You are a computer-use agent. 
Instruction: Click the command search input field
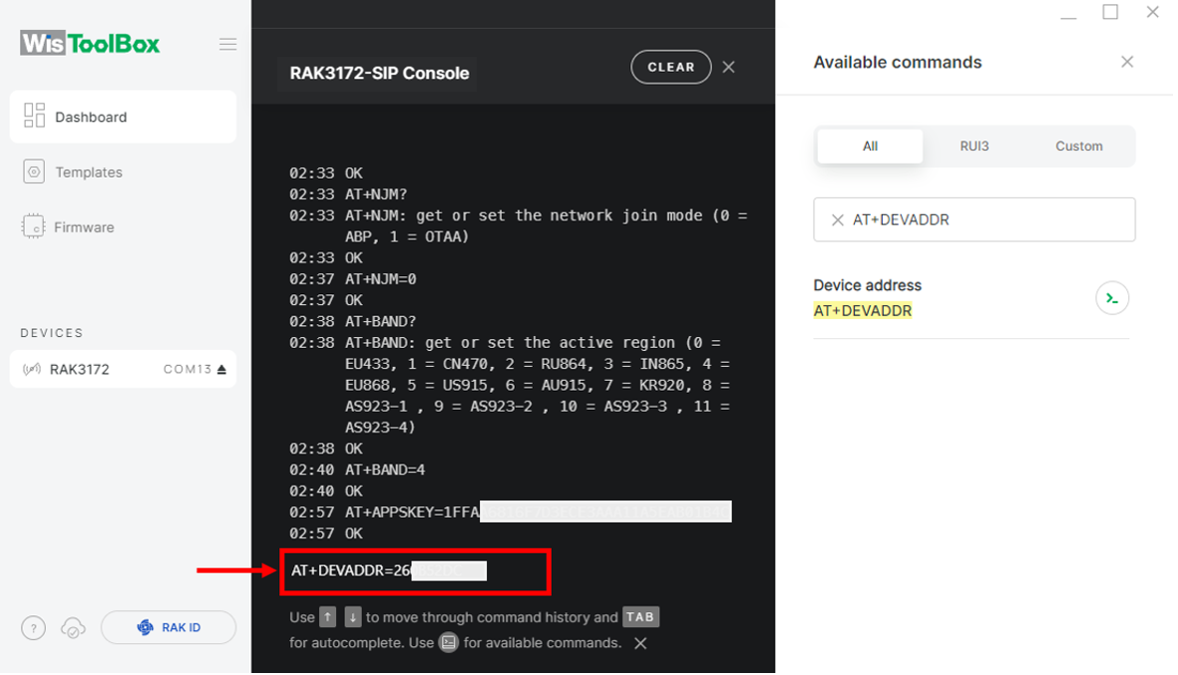975,219
